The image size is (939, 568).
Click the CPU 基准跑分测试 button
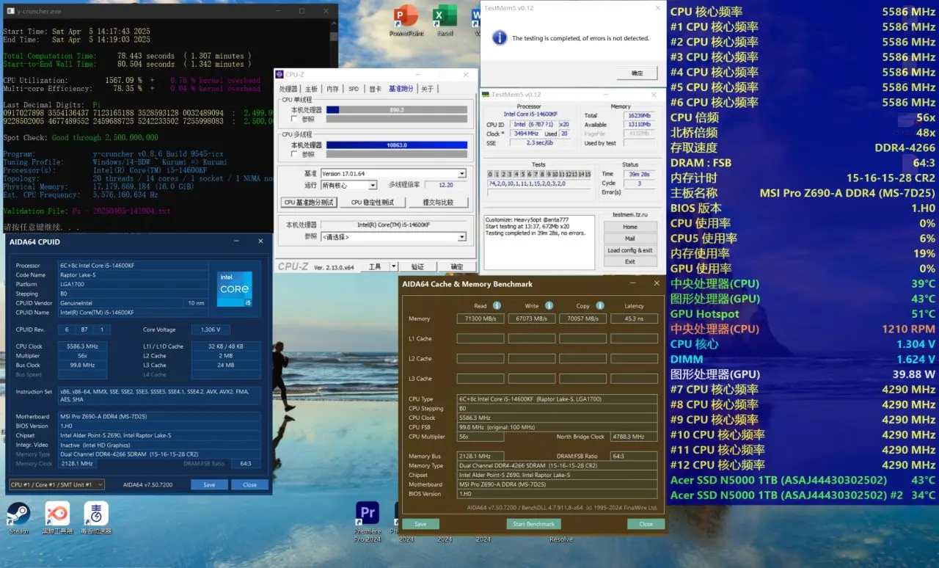(308, 203)
